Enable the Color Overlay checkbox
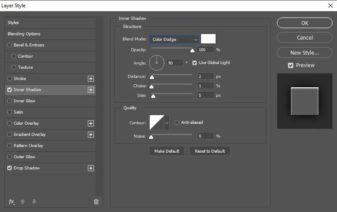Viewport: 337px width, 212px height. 9,123
